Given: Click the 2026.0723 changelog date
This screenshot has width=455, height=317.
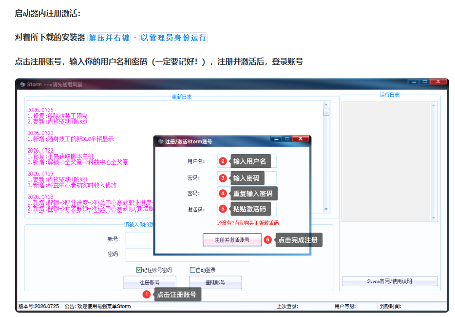Looking at the screenshot, I should coord(40,133).
